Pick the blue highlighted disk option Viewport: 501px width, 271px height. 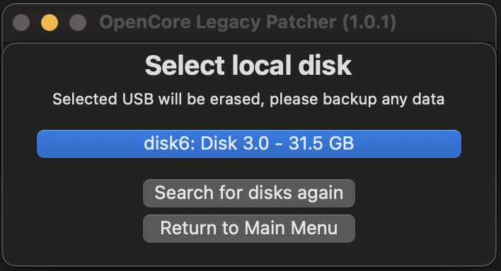[249, 144]
